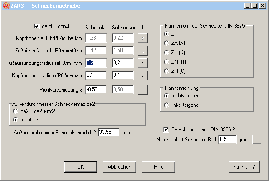The width and height of the screenshot is (269, 181).
Task: Select 'linkssteigend' flank direction
Action: click(x=167, y=105)
